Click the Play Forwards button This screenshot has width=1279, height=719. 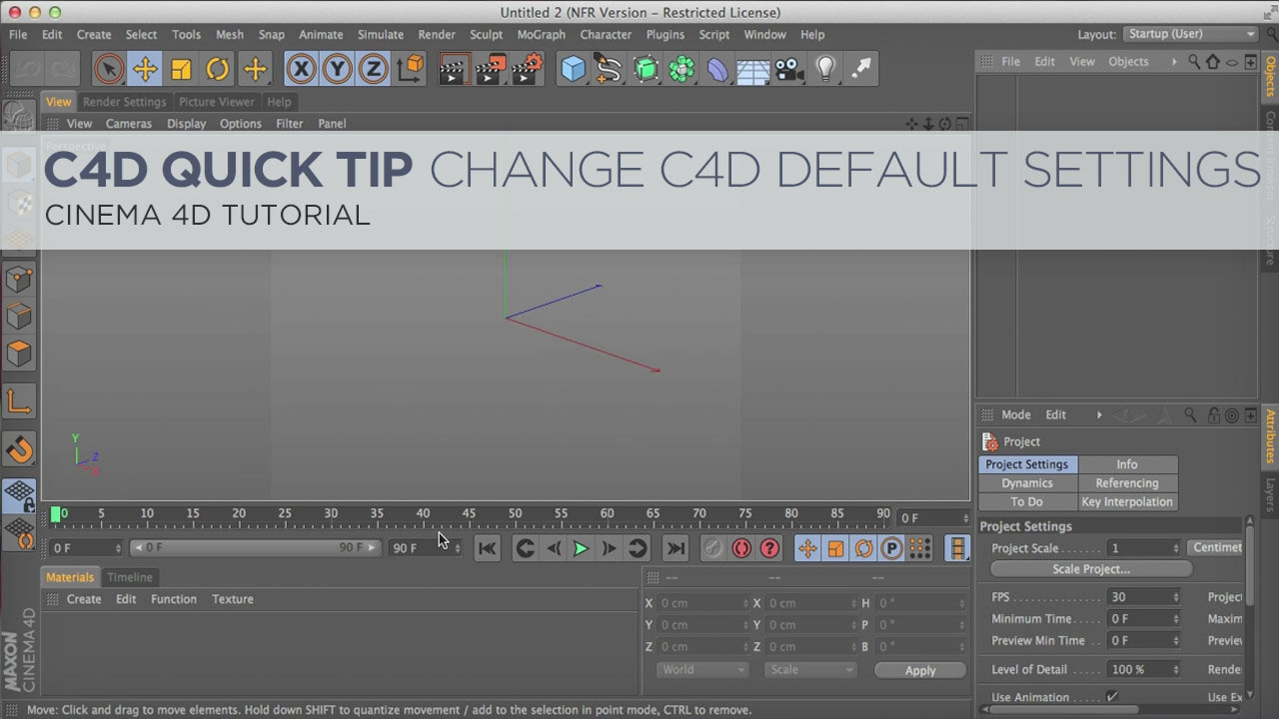pyautogui.click(x=580, y=548)
